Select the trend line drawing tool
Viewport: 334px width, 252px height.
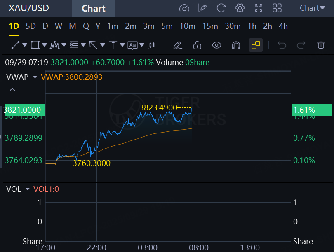tap(15, 45)
